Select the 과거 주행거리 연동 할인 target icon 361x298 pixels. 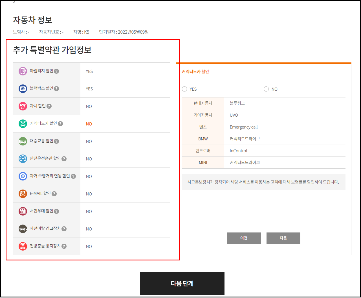click(x=23, y=176)
